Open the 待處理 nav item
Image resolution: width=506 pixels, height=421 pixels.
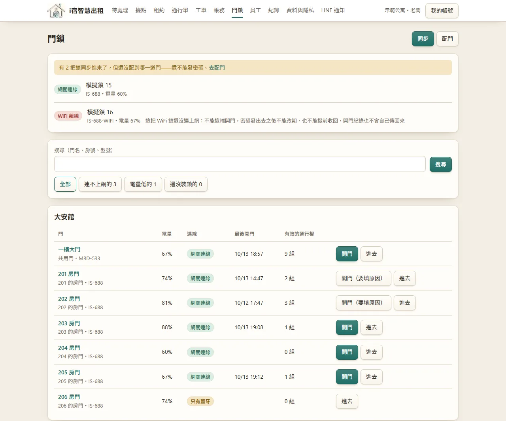point(120,10)
